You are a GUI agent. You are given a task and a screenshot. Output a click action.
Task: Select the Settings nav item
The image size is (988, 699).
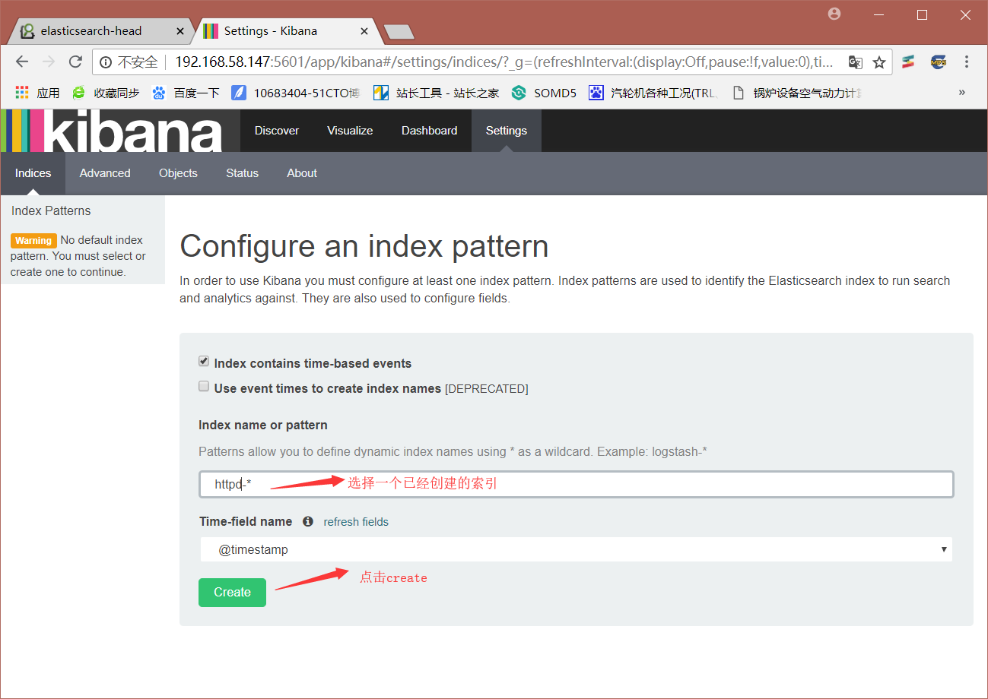507,131
